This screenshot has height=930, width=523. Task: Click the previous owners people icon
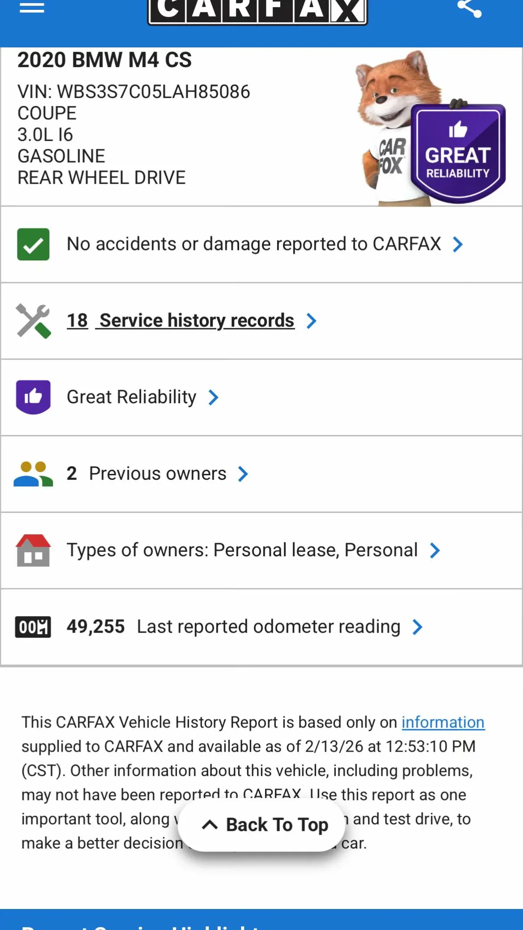[33, 474]
